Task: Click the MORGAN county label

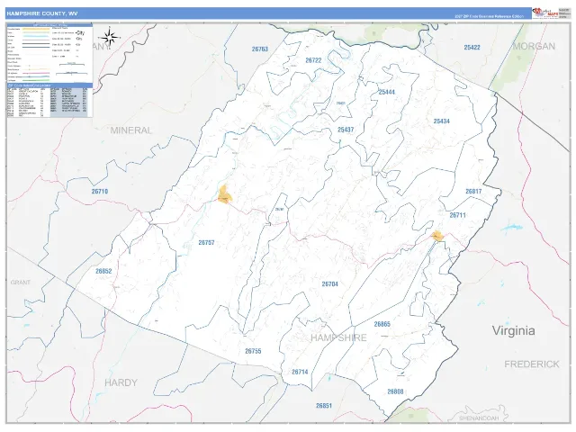Action: click(534, 46)
